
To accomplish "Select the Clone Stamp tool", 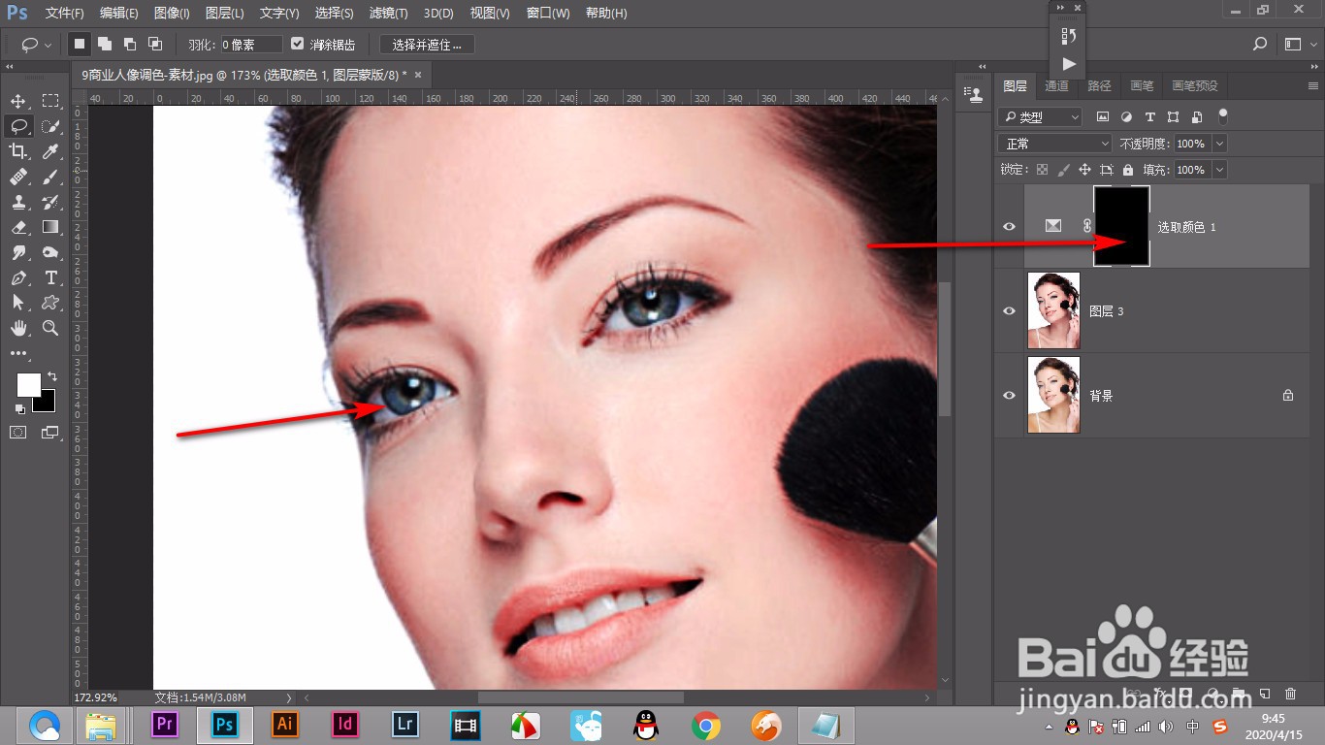I will (x=18, y=202).
